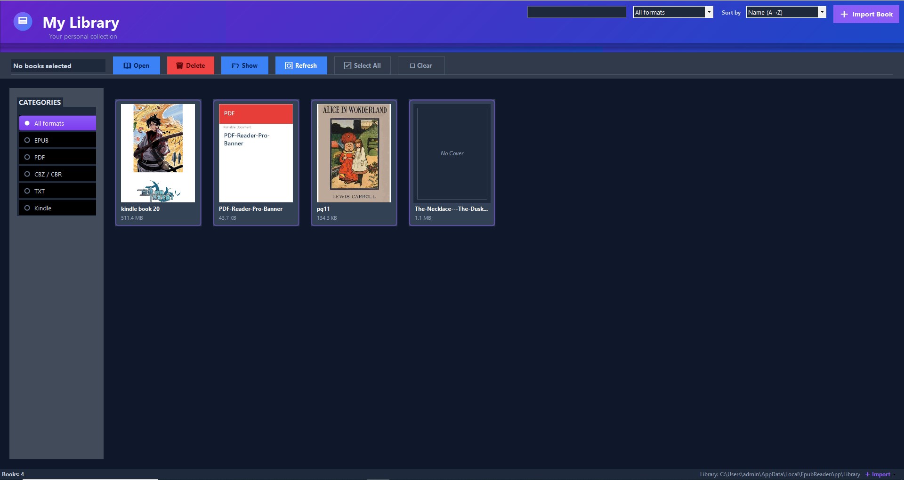The width and height of the screenshot is (904, 480).
Task: Click the book icon in the My Library header
Action: (22, 20)
